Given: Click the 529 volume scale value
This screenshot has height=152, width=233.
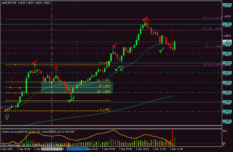Looking at the screenshot, I should point(225,131).
